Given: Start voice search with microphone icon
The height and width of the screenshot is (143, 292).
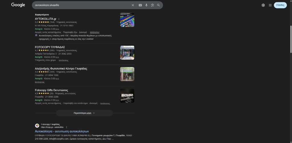Looking at the screenshot, I should coord(146,5).
